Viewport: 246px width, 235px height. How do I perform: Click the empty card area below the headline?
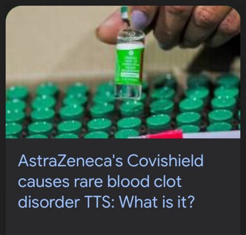123,223
